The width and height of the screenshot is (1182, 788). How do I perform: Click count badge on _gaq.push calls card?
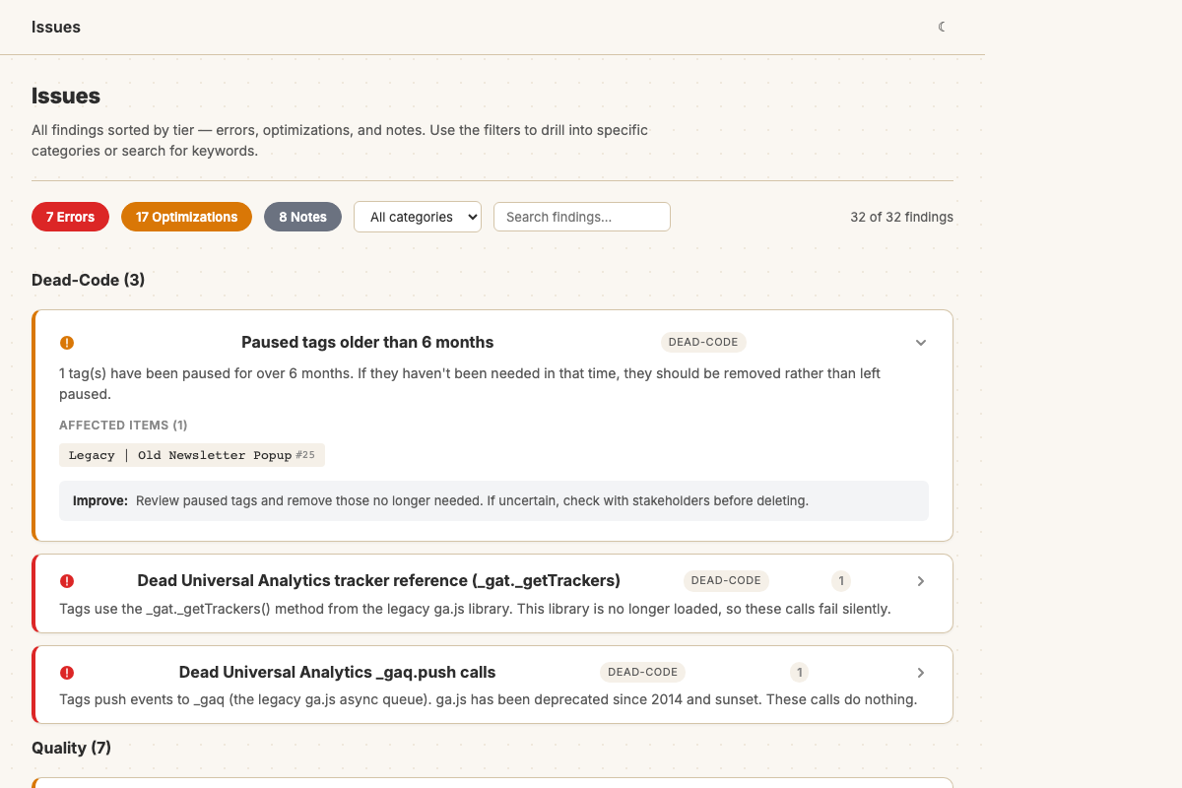click(800, 673)
